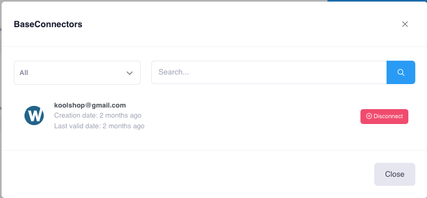Click the chevron arrow of the All dropdown
The height and width of the screenshot is (198, 427).
click(x=129, y=73)
